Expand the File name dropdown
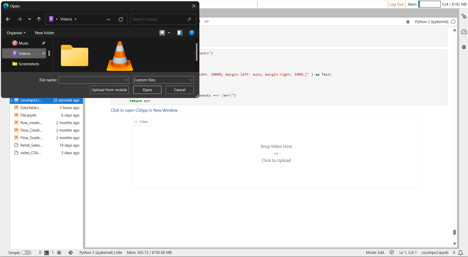Screen dimensions: 468x257 pos(127,80)
